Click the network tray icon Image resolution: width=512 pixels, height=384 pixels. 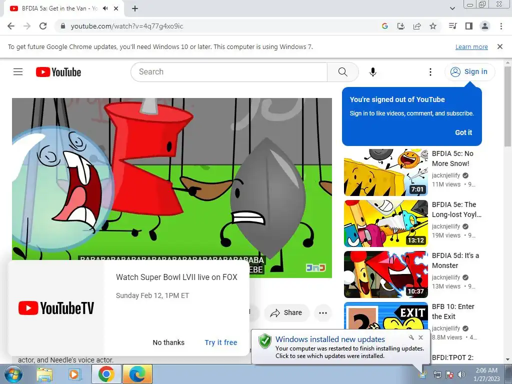click(437, 374)
